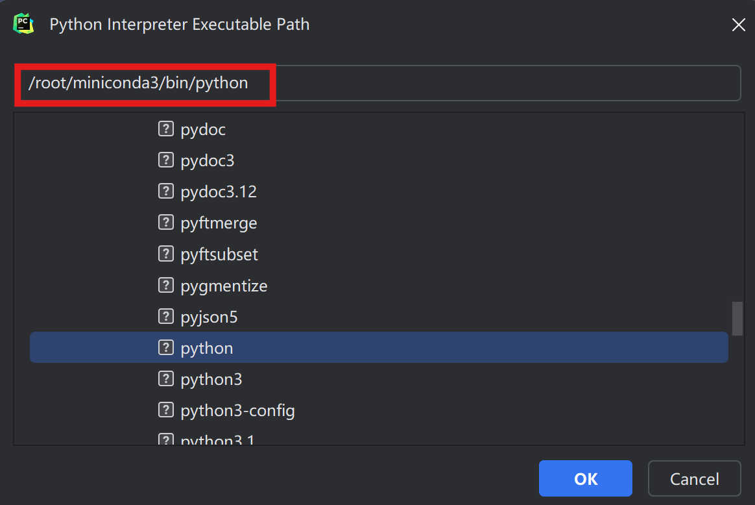Click the file icon beside pygmentize

point(166,285)
